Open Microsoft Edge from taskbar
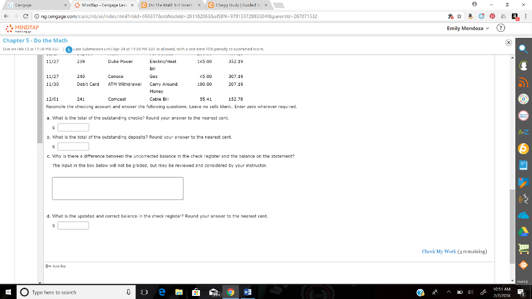The width and height of the screenshot is (532, 299). (162, 292)
